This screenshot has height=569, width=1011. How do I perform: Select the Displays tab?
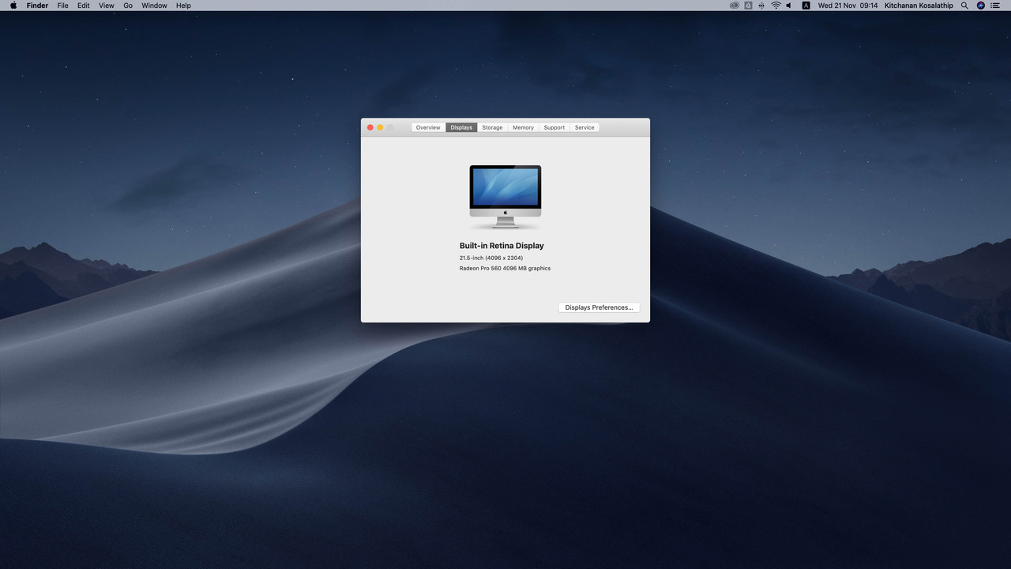[x=461, y=127]
